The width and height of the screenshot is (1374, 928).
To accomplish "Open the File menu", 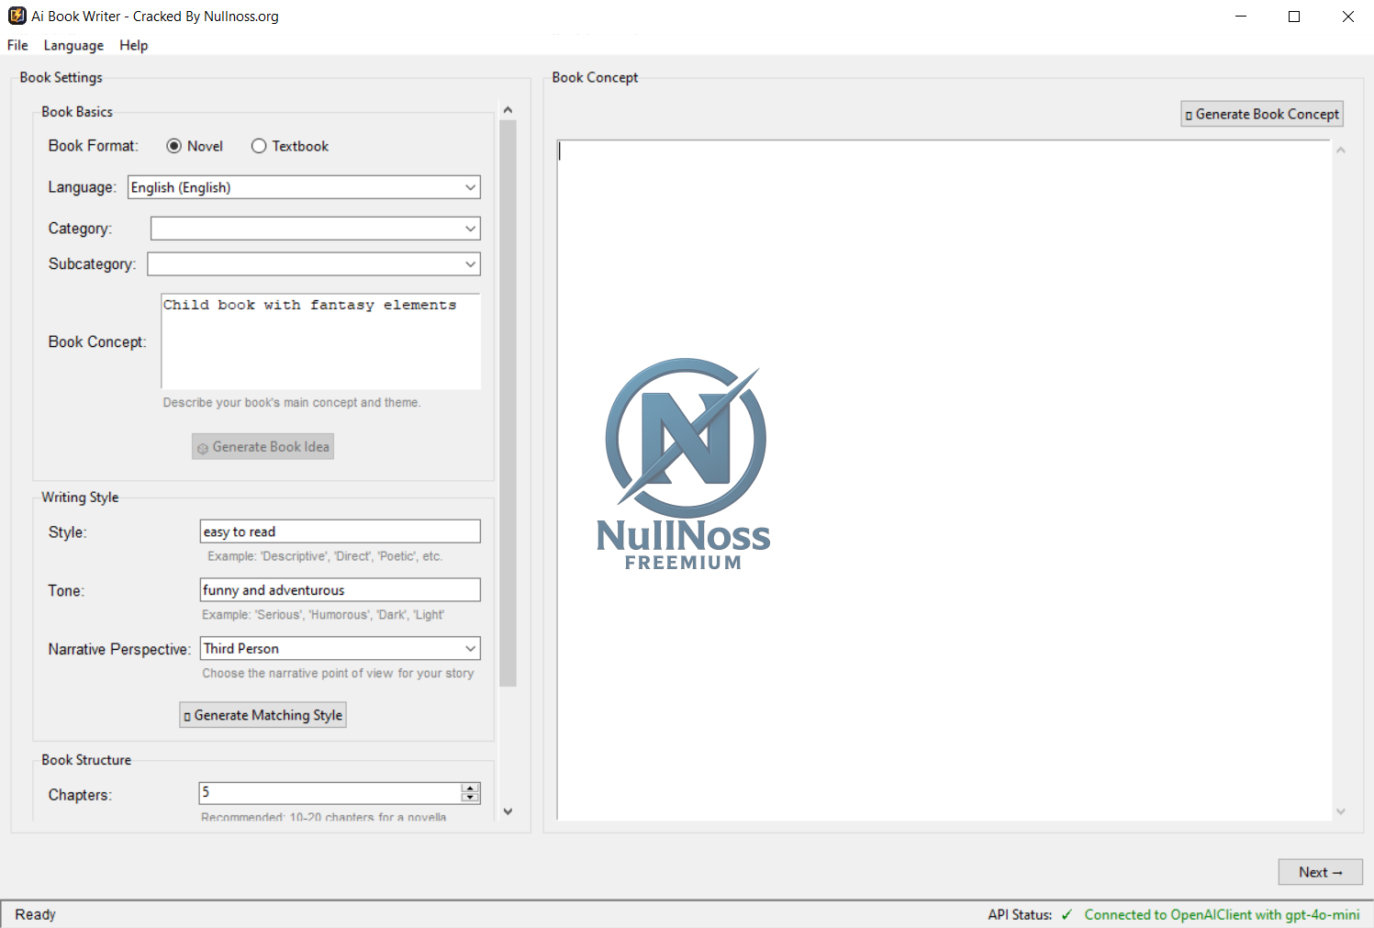I will point(17,45).
